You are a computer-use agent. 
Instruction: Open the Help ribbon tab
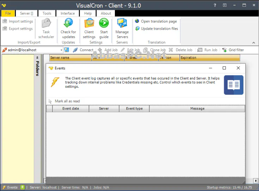[88, 13]
